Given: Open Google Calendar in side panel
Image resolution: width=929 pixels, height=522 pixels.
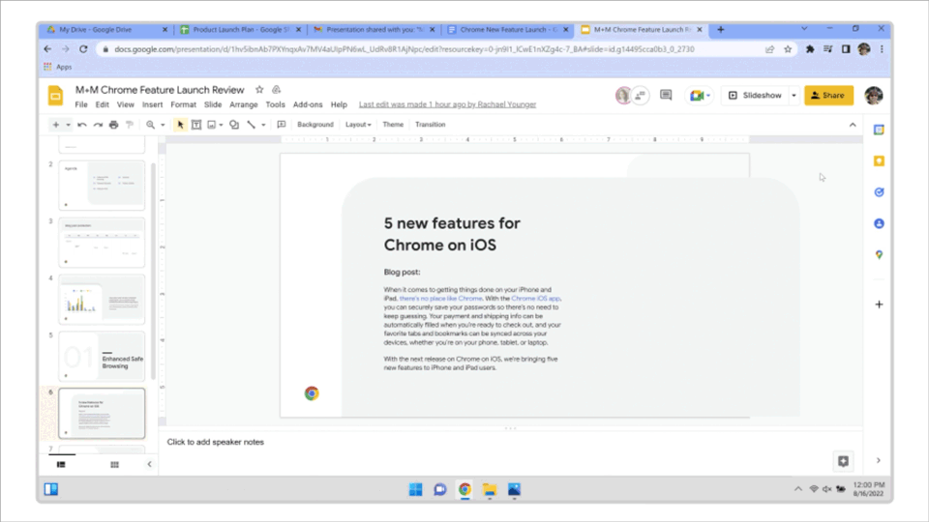Looking at the screenshot, I should [880, 130].
